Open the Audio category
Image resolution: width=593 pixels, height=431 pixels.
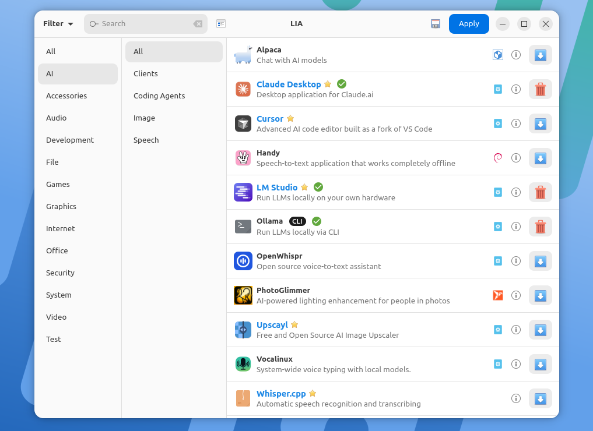click(78, 118)
